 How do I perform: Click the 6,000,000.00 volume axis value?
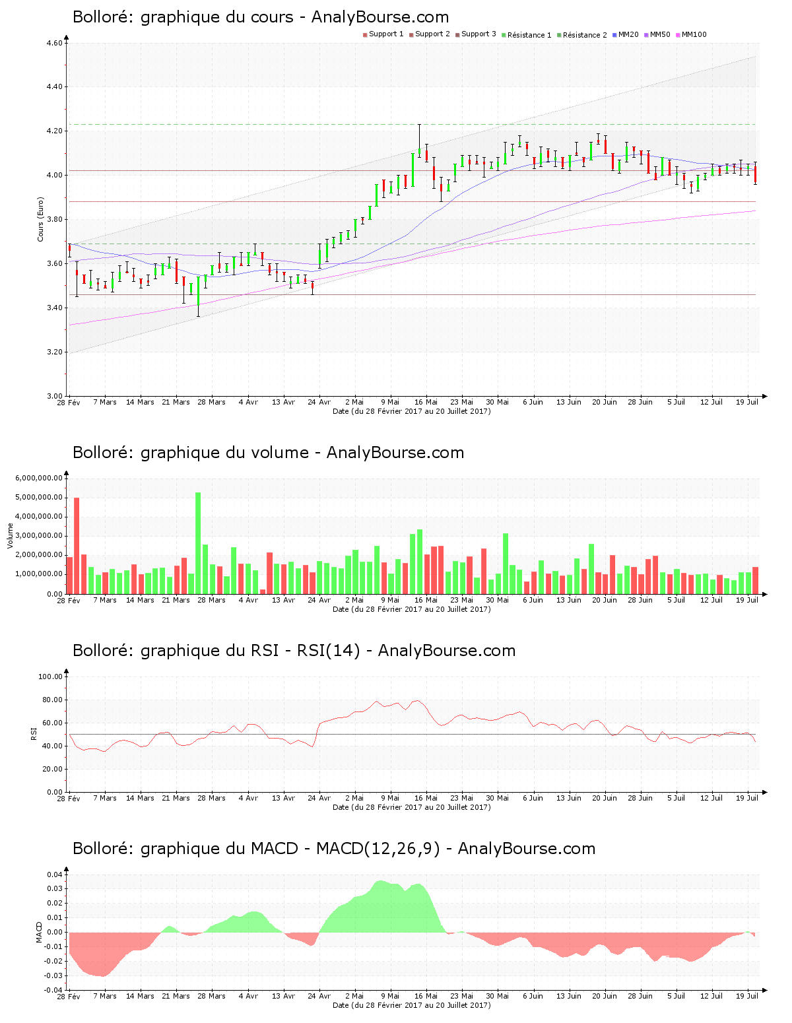(39, 478)
